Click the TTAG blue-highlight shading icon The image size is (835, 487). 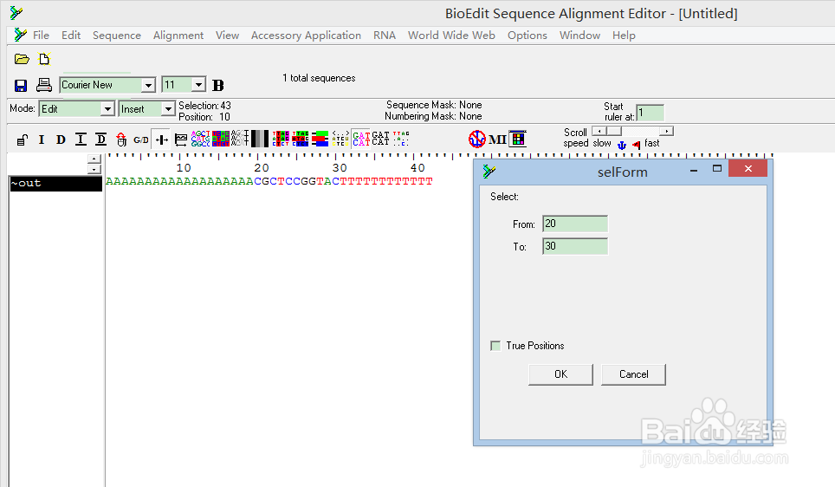coord(301,139)
